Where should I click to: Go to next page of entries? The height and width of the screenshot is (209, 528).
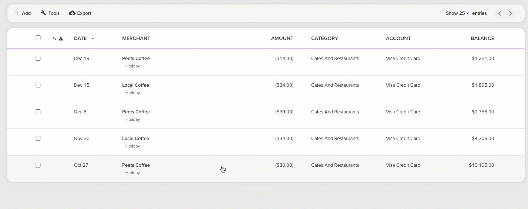[511, 13]
